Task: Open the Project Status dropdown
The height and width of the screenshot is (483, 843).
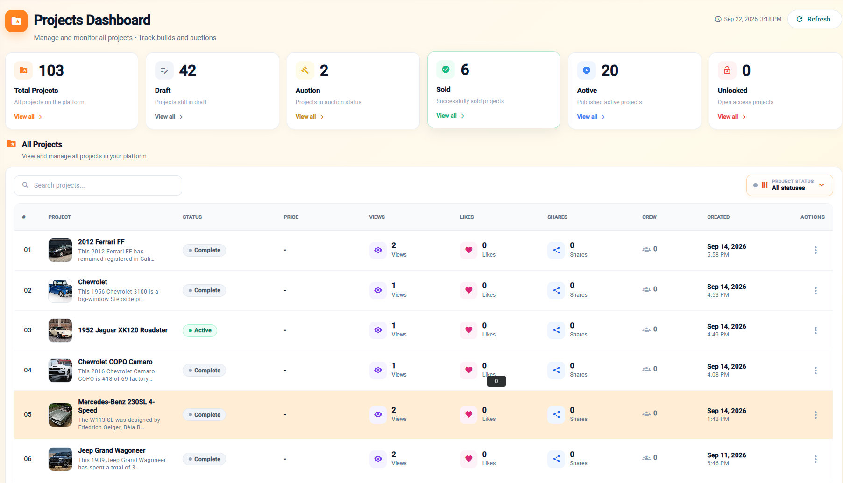Action: (789, 185)
